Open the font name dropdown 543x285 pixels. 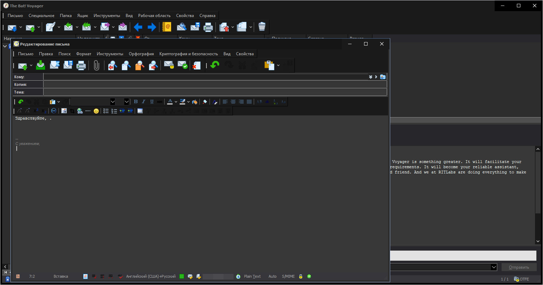[113, 102]
